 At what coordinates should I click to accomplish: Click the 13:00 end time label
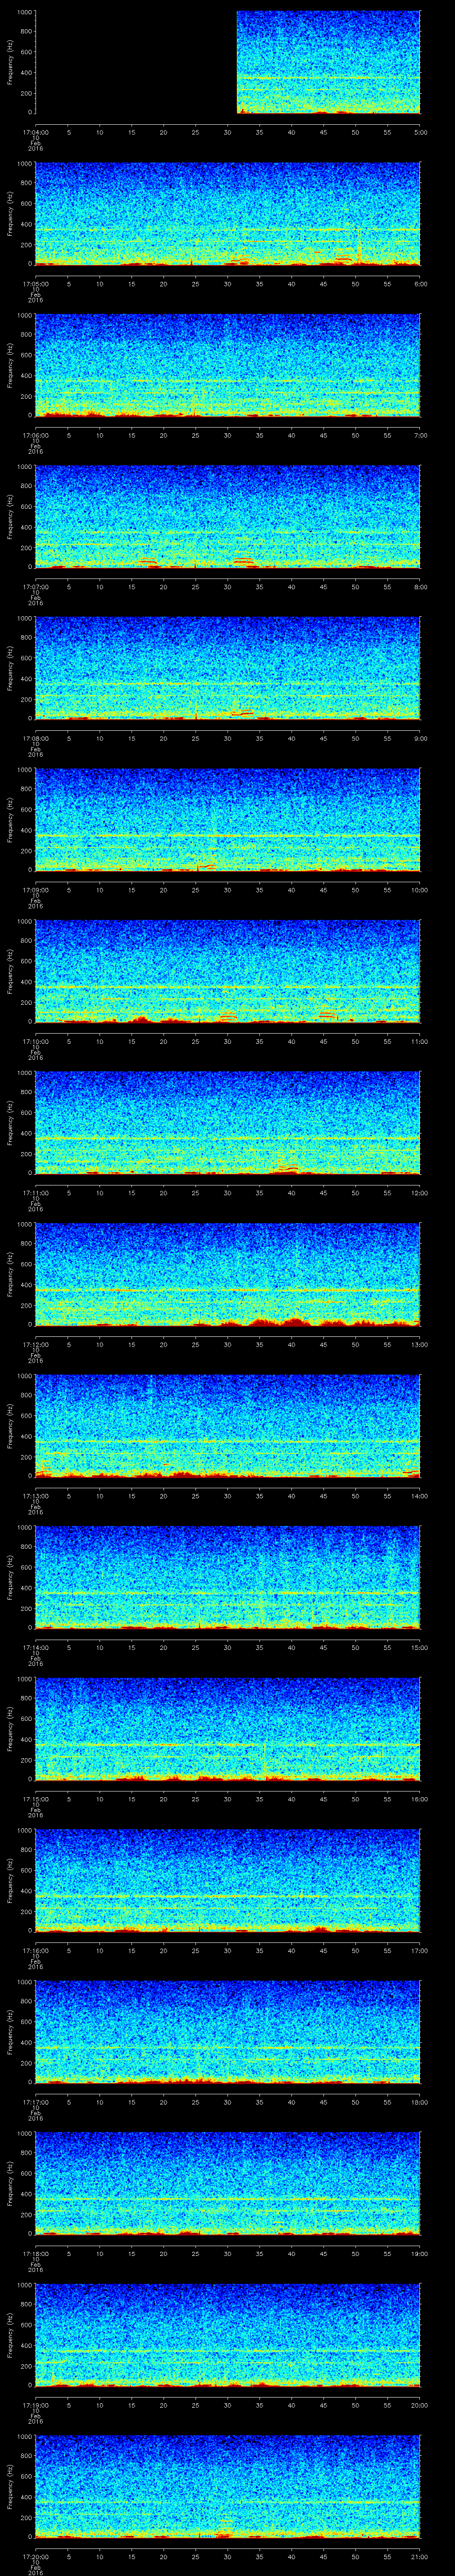(419, 1344)
